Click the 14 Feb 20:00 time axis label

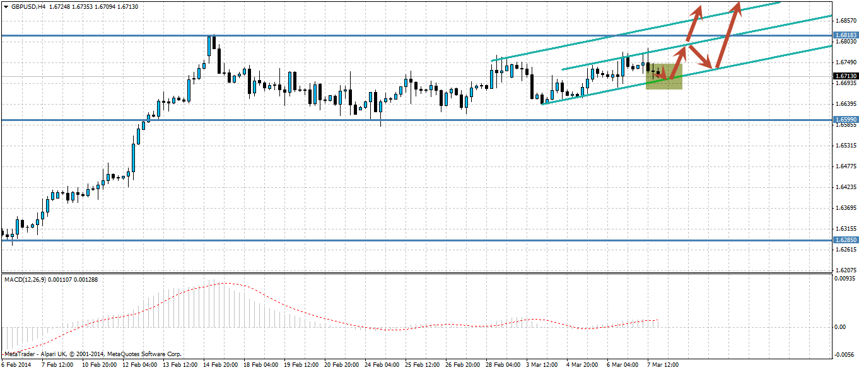point(220,364)
